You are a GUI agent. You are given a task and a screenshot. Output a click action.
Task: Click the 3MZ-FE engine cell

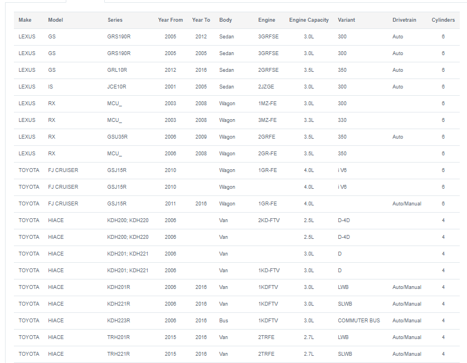(x=267, y=120)
